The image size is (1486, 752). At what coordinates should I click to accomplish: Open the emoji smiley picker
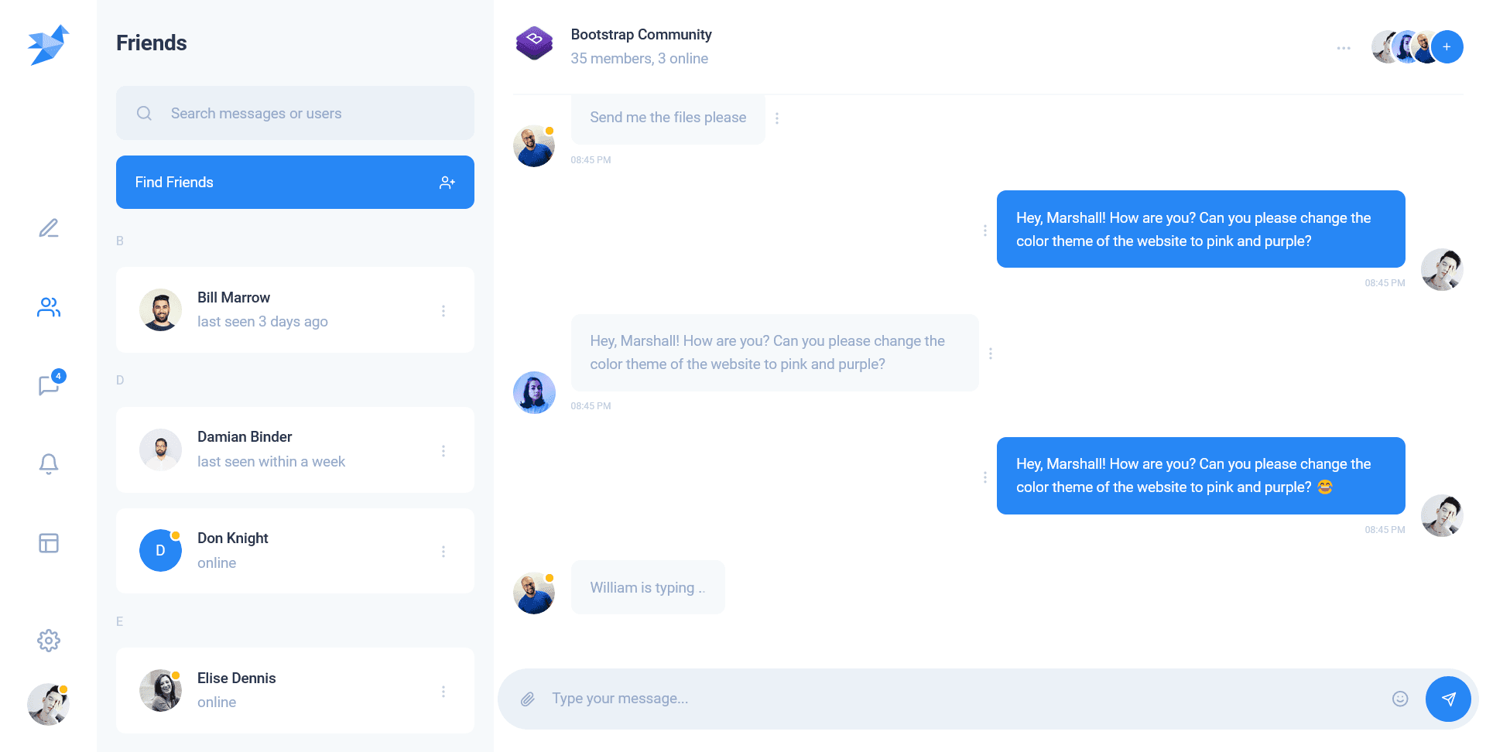(1400, 699)
